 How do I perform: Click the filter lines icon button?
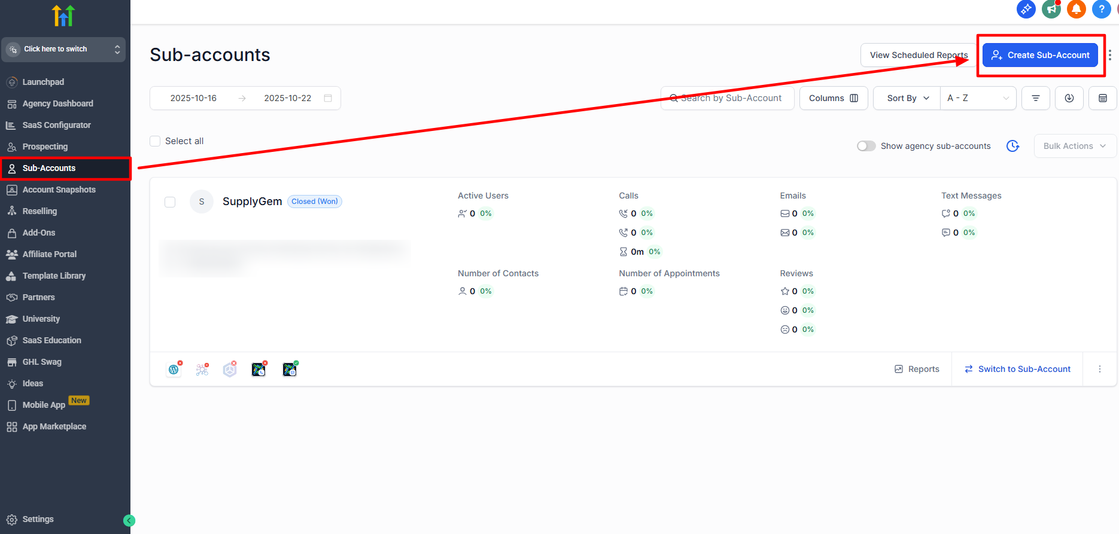(1036, 98)
